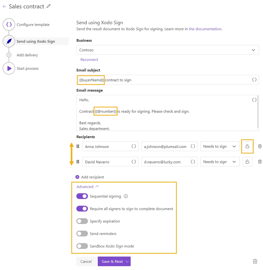Image resolution: width=263 pixels, height=270 pixels.
Task: Open token picker for Anna Johnson name
Action: 134,146
